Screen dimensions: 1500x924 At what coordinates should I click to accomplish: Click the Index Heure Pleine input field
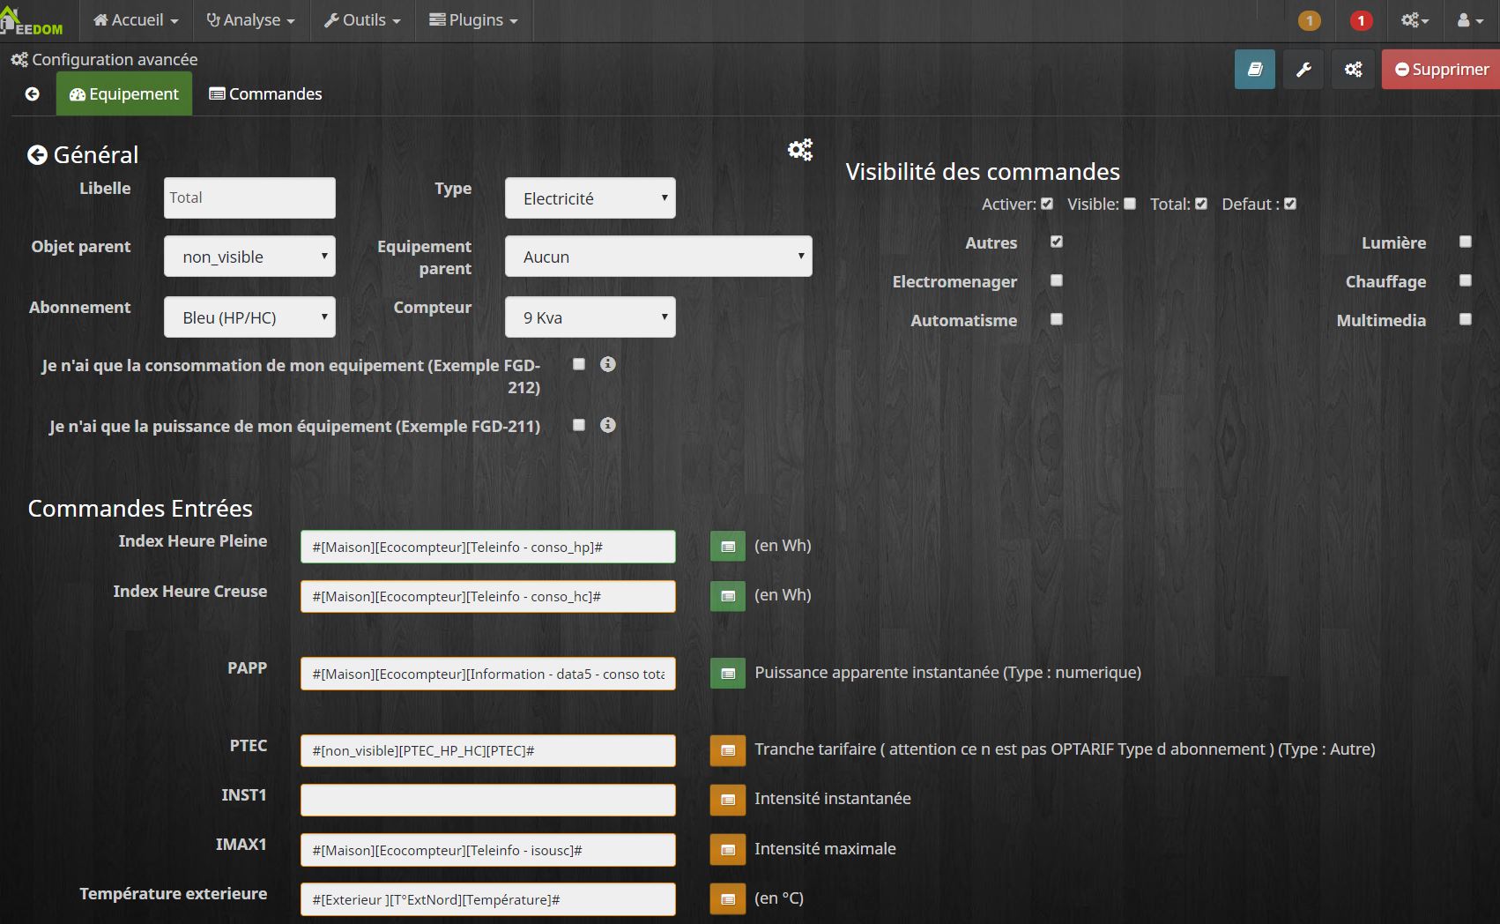(x=488, y=547)
